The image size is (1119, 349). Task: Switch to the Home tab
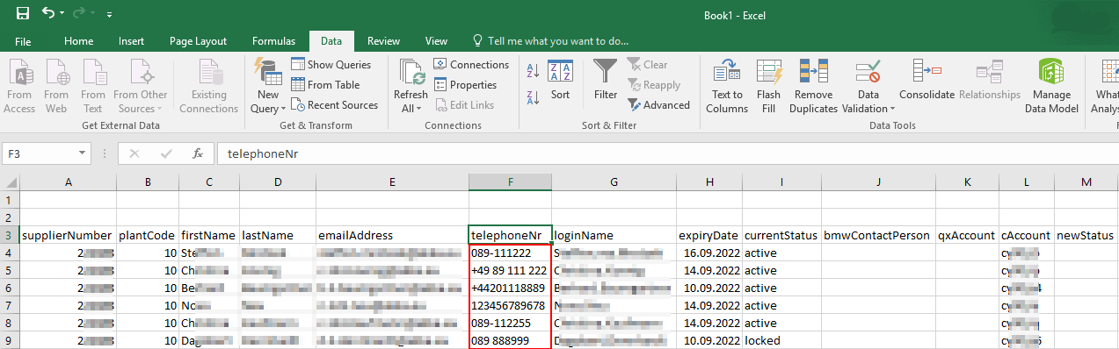coord(79,41)
